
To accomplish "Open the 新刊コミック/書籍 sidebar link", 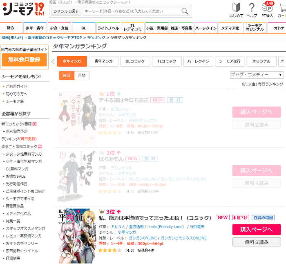I will 16,124.
